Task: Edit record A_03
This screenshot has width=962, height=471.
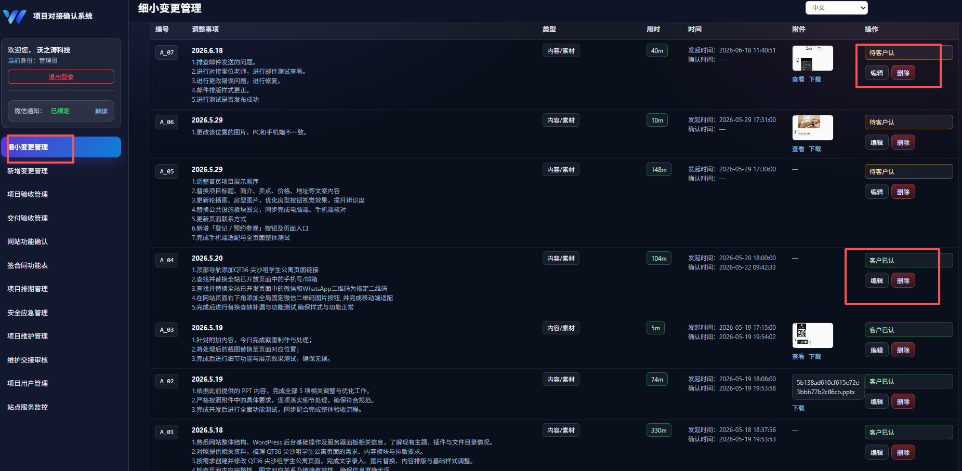Action: coord(877,351)
